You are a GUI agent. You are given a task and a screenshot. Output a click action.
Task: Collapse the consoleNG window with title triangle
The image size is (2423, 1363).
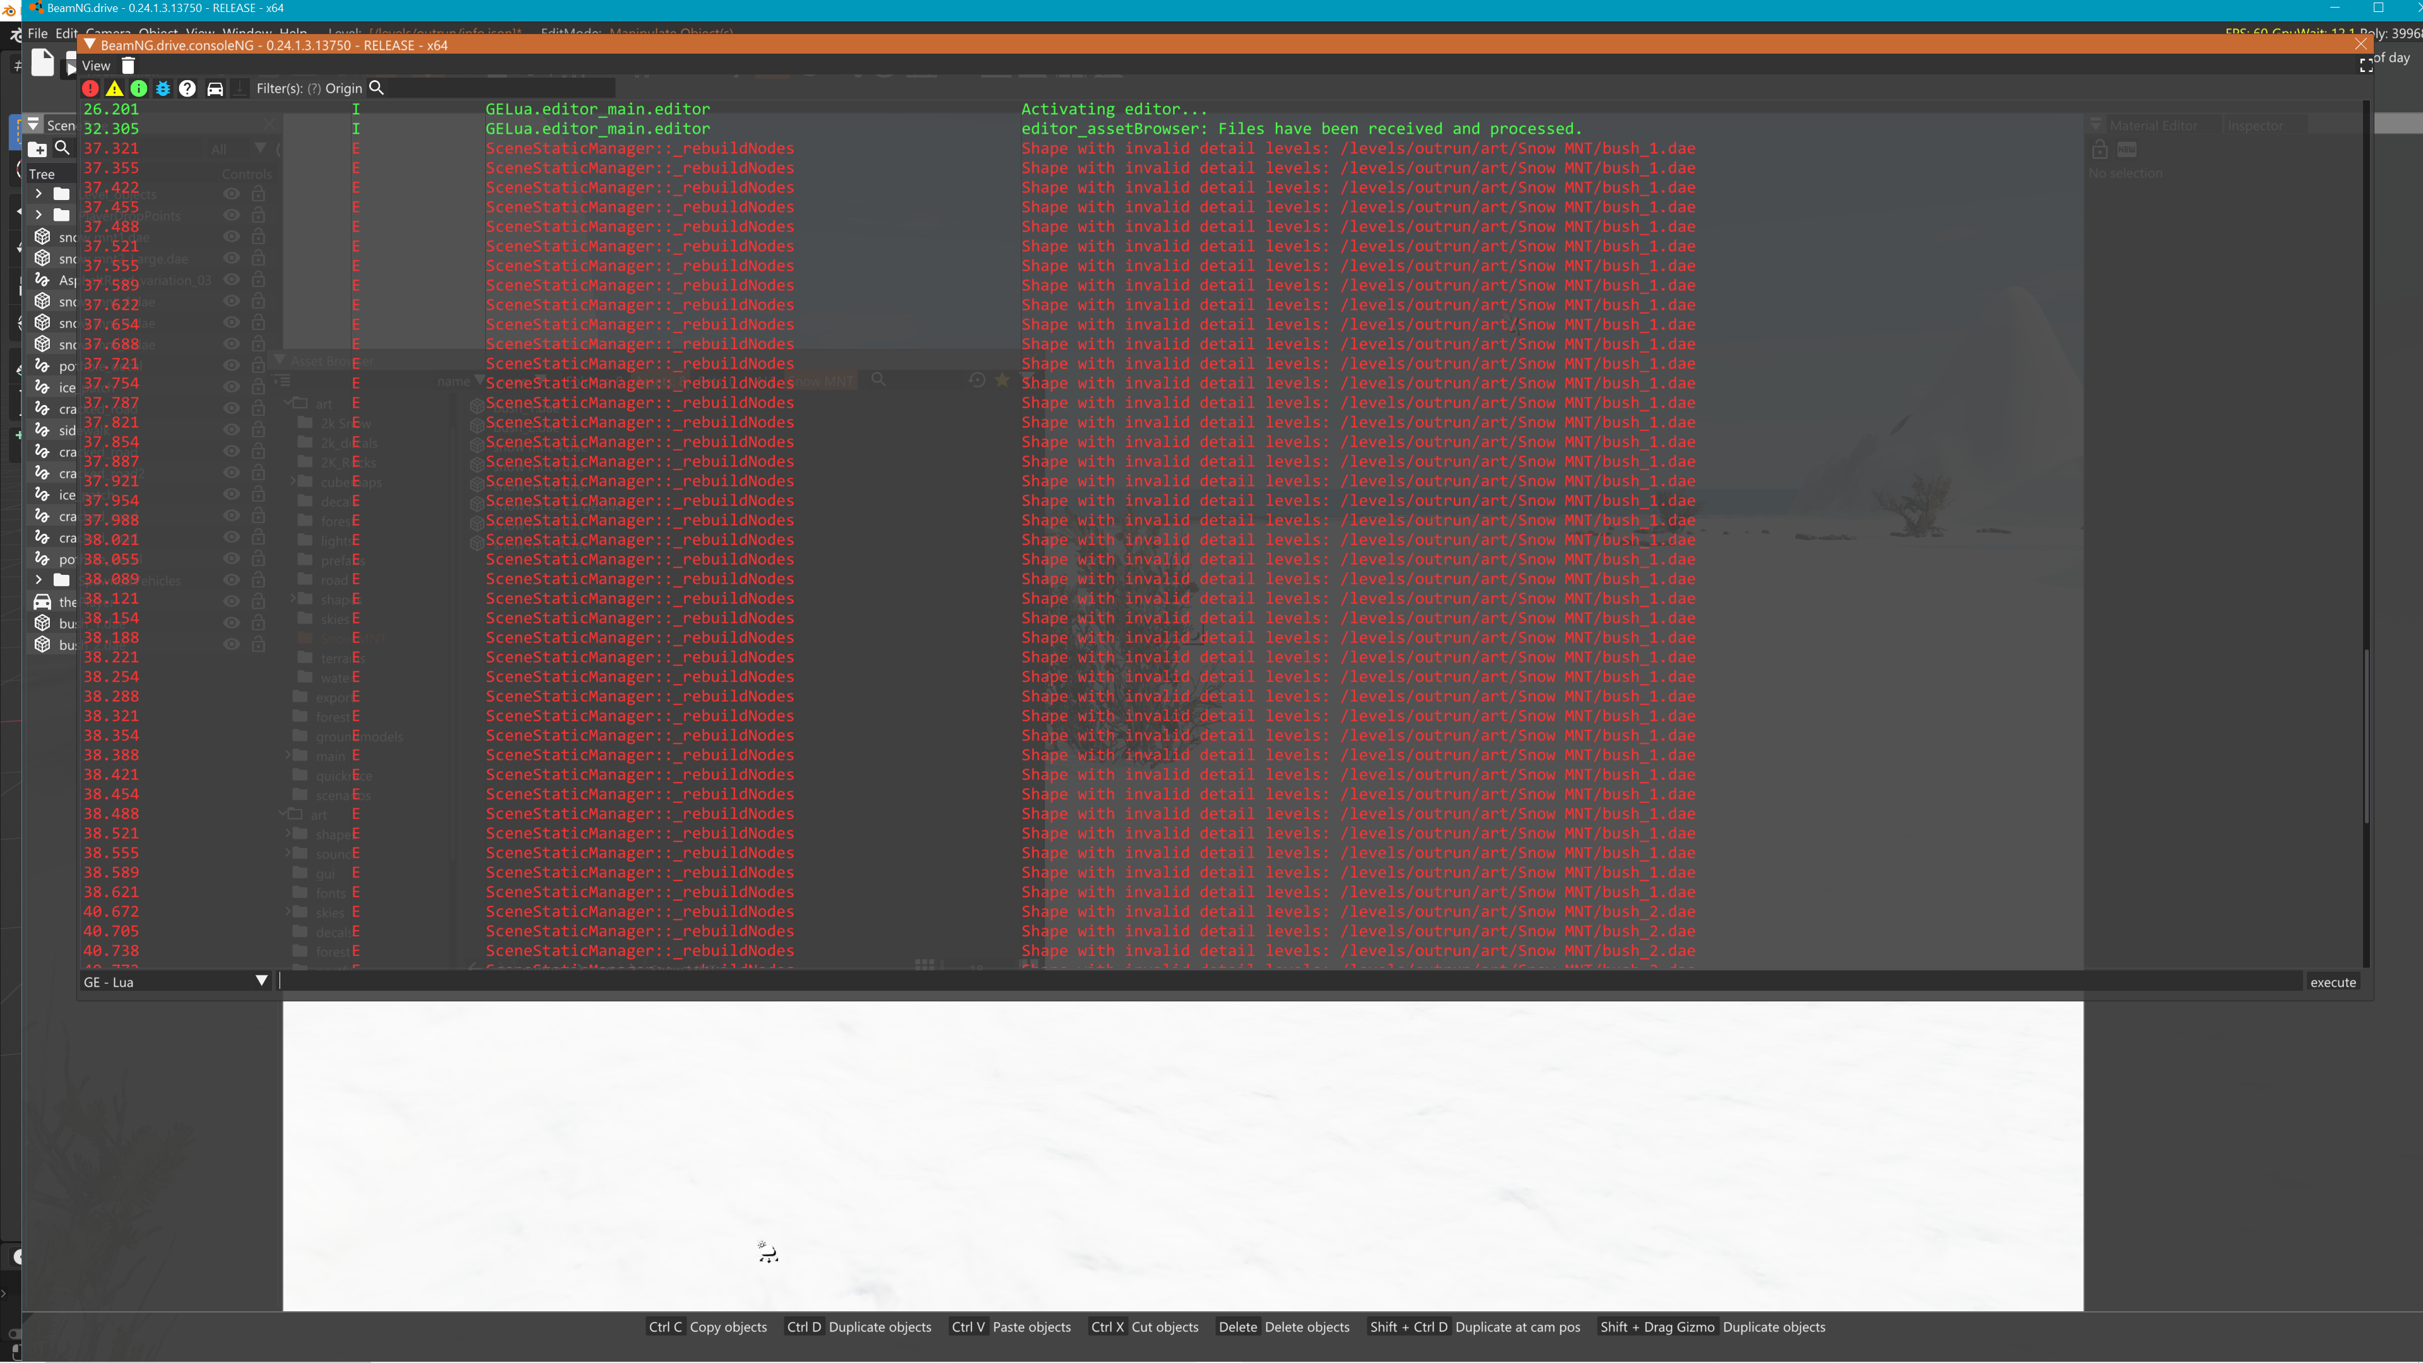coord(90,44)
